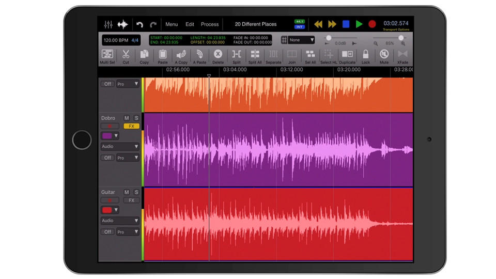The width and height of the screenshot is (496, 279).
Task: Click the Separate tool
Action: (x=273, y=57)
